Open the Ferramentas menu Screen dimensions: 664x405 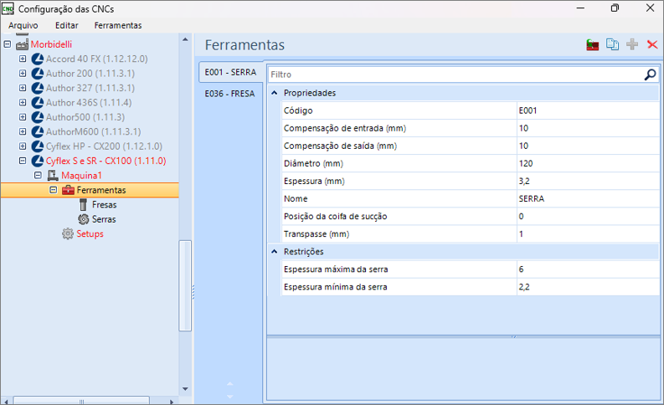pyautogui.click(x=118, y=25)
